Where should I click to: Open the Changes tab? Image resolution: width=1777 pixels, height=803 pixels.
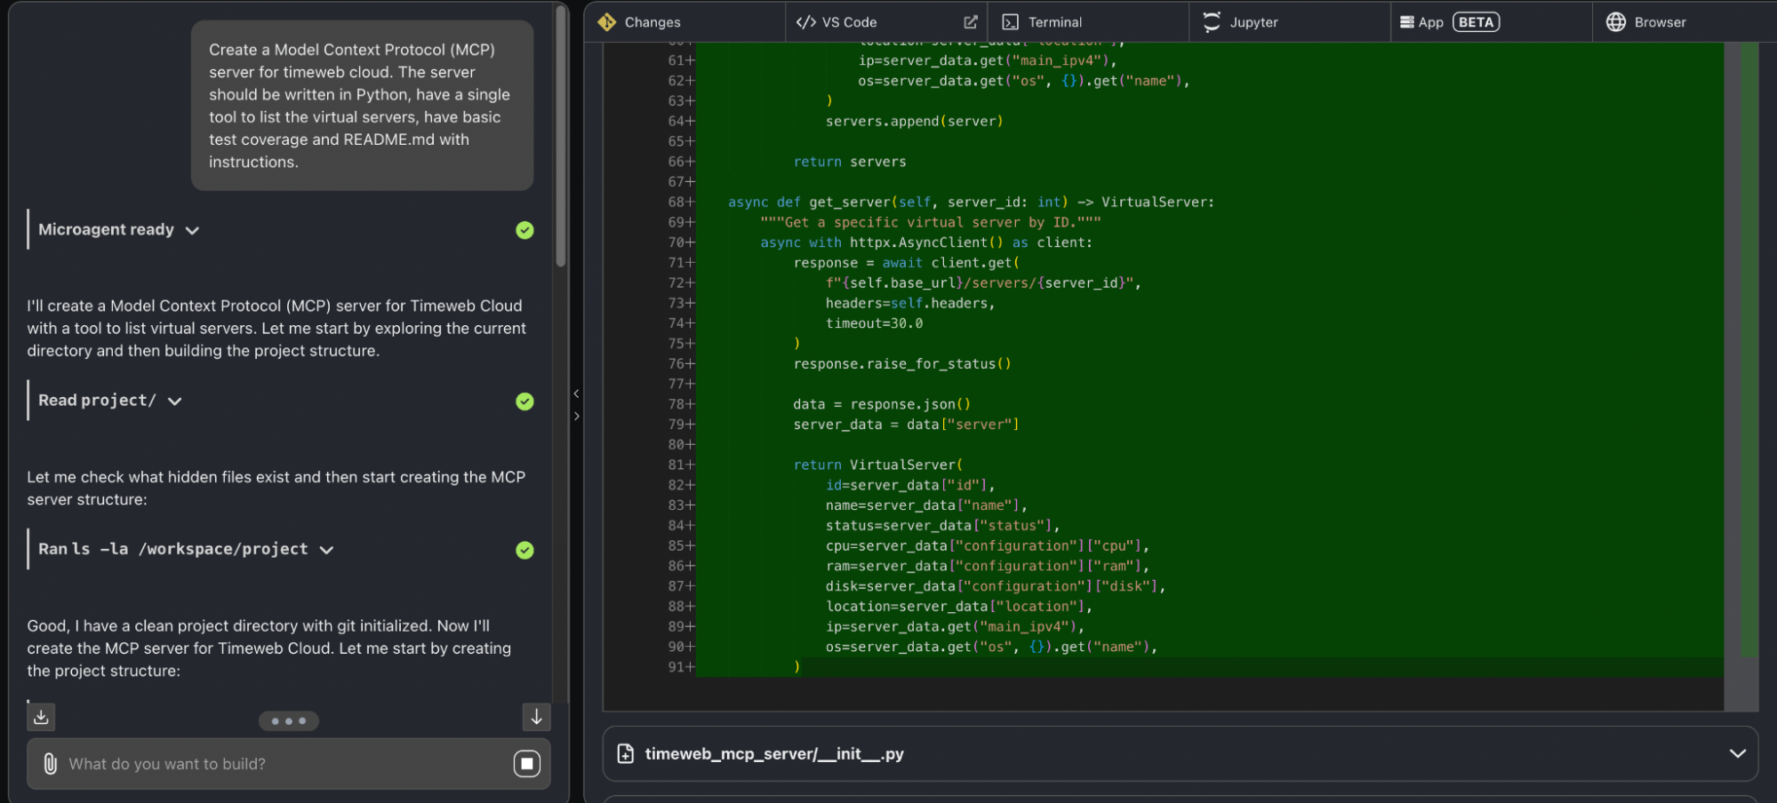tap(684, 22)
